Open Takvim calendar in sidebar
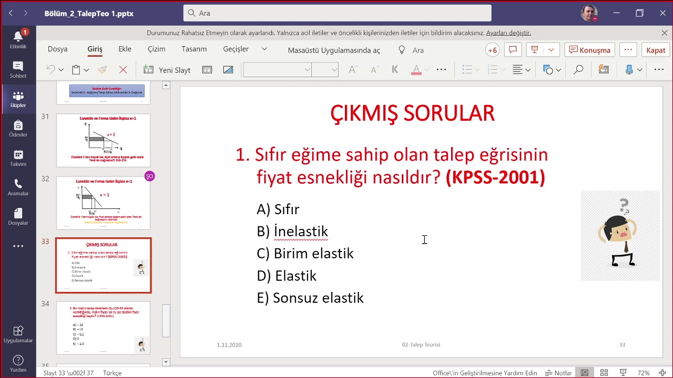This screenshot has height=378, width=673. coord(18,158)
